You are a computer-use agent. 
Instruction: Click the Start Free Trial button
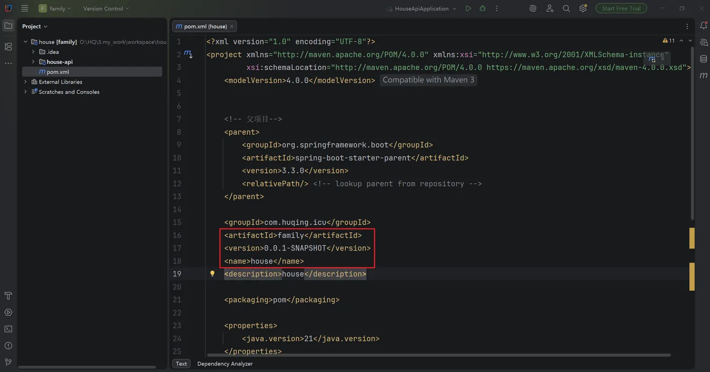pyautogui.click(x=621, y=9)
